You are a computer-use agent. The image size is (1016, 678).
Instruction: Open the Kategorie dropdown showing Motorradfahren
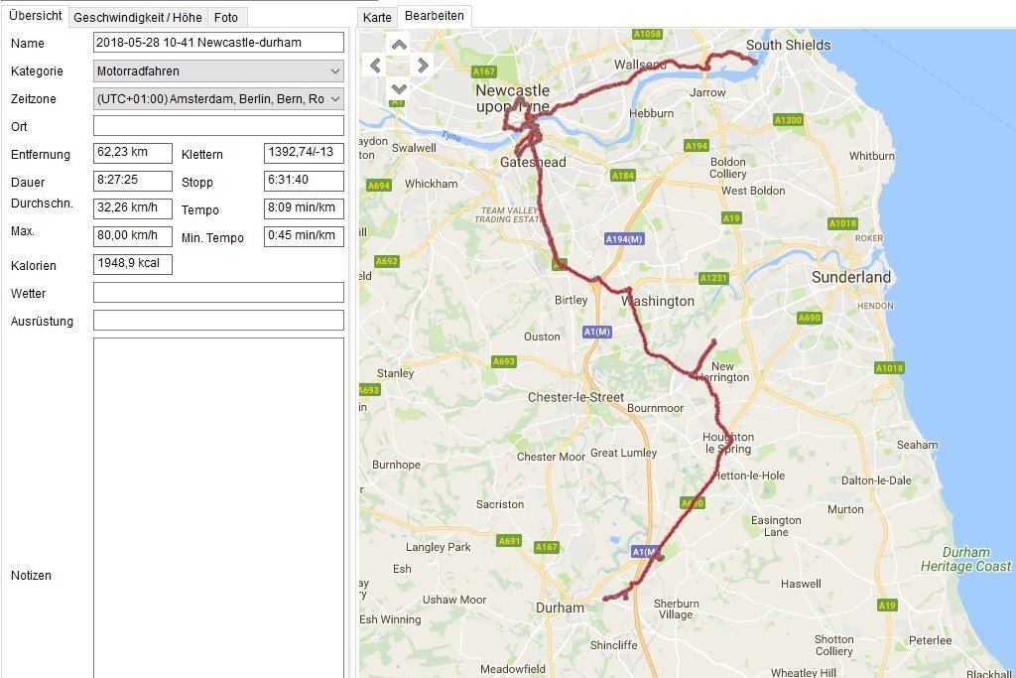218,71
